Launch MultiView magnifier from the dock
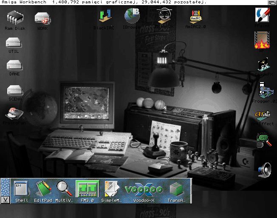The image size is (277, 218). (64, 189)
